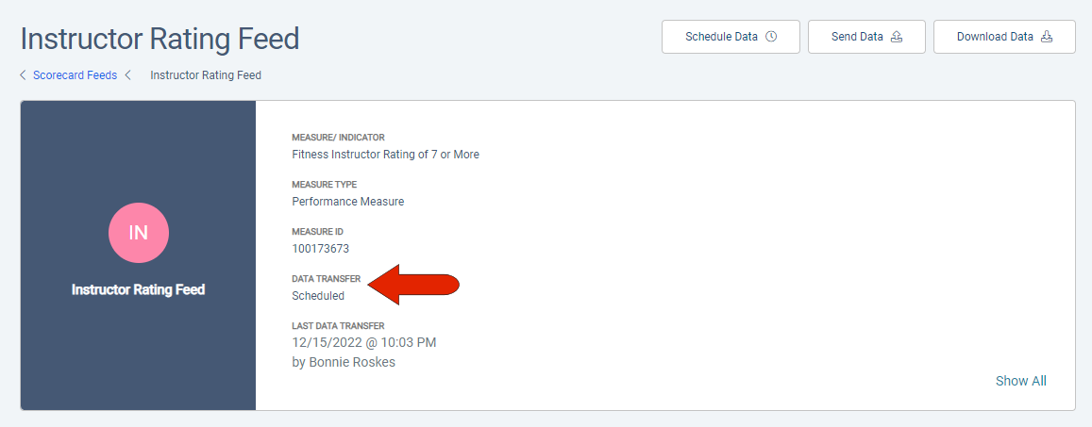Click the clock icon in Schedule Data
Screen dimensions: 1092x427
(771, 37)
